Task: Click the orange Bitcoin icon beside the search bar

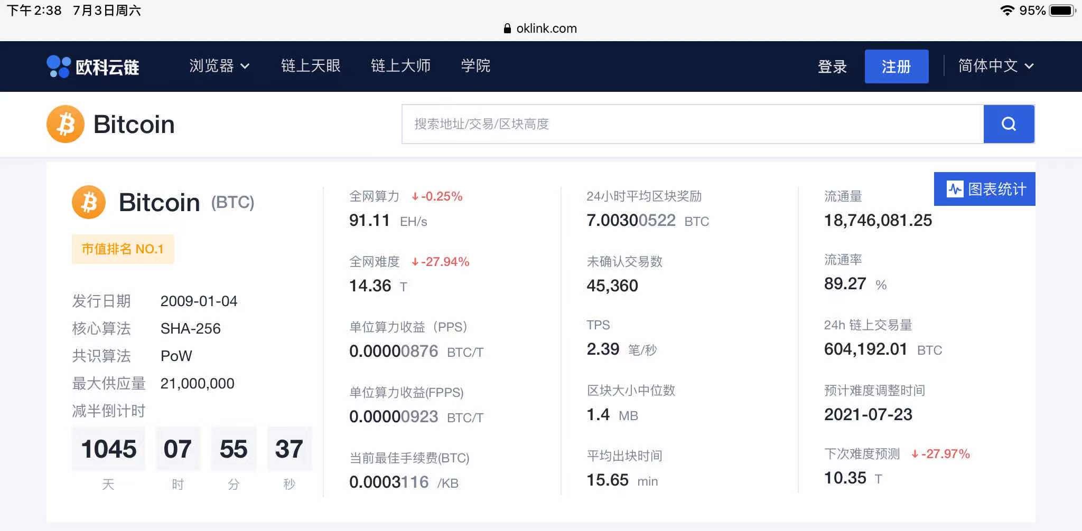Action: coord(66,124)
